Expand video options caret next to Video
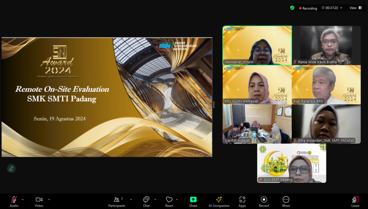The height and width of the screenshot is (209, 368). [x=49, y=199]
